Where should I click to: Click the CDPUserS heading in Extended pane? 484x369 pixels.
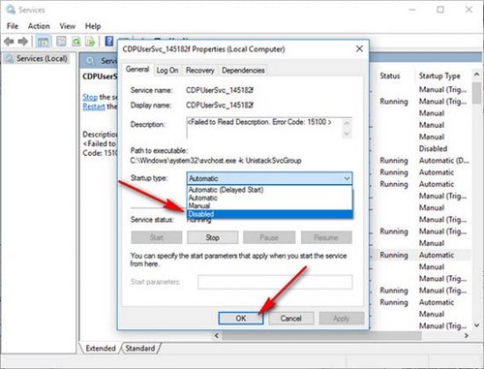[x=100, y=77]
